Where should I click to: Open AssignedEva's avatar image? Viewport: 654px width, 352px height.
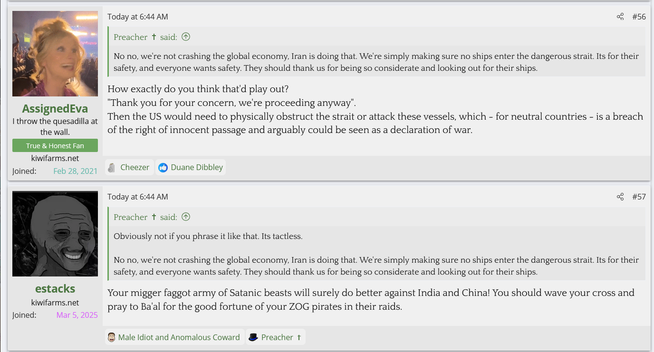[x=55, y=54]
